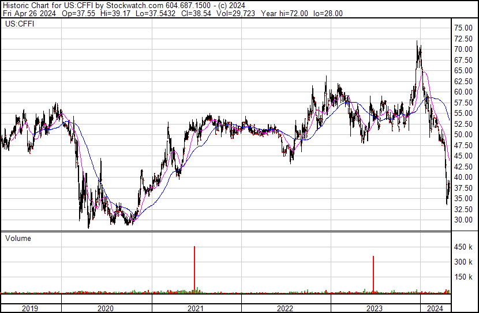The image size is (479, 313).
Task: Click the 37.50 price axis label
Action: pyautogui.click(x=463, y=188)
